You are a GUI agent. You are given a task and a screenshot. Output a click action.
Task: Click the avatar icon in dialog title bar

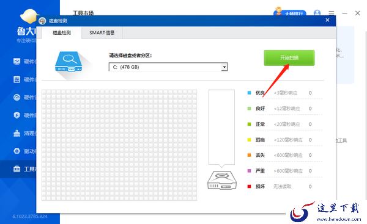42,21
